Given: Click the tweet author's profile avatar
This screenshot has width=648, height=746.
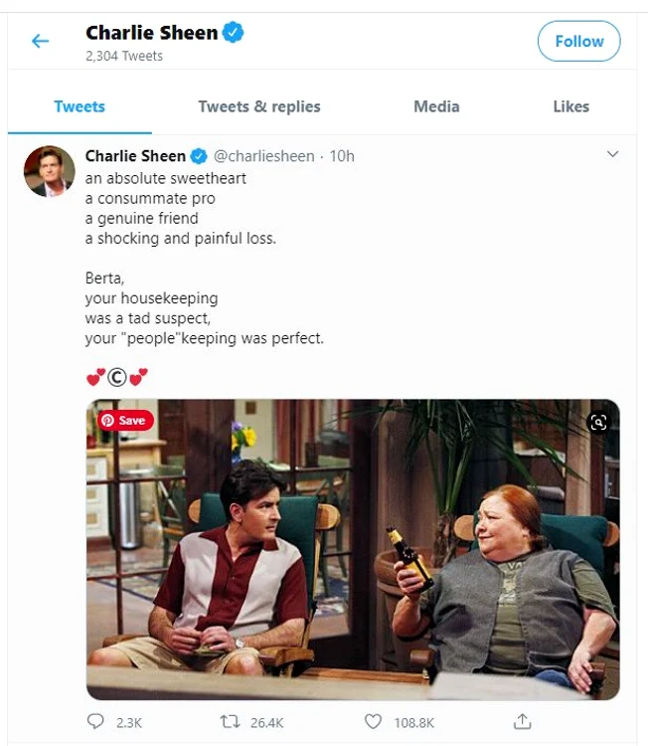Looking at the screenshot, I should click(49, 171).
